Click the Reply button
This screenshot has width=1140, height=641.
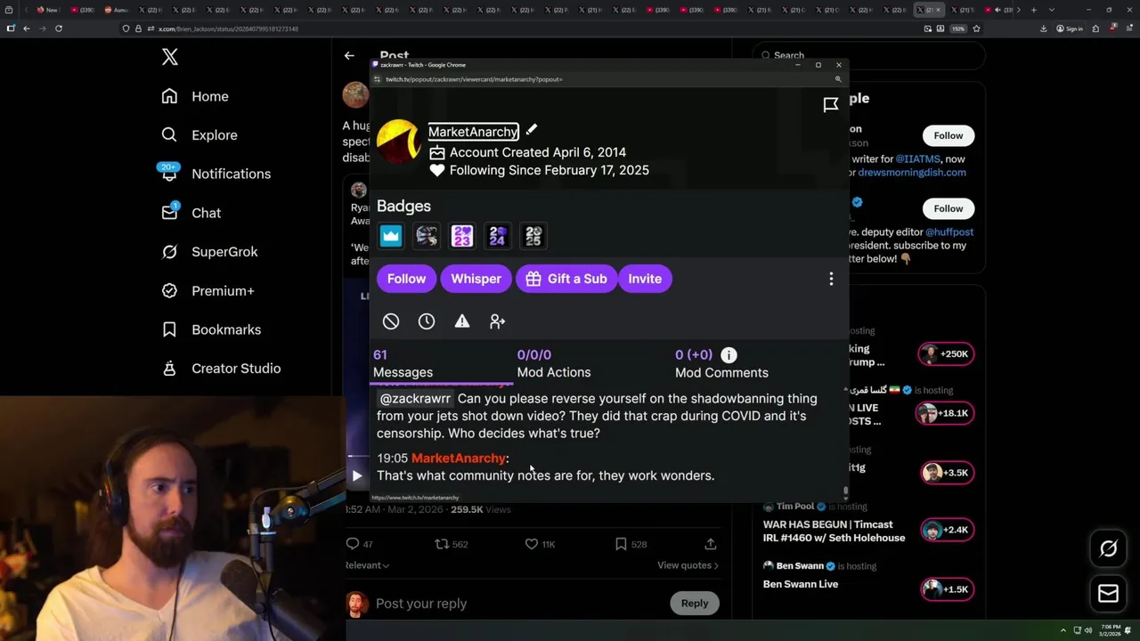(x=695, y=604)
